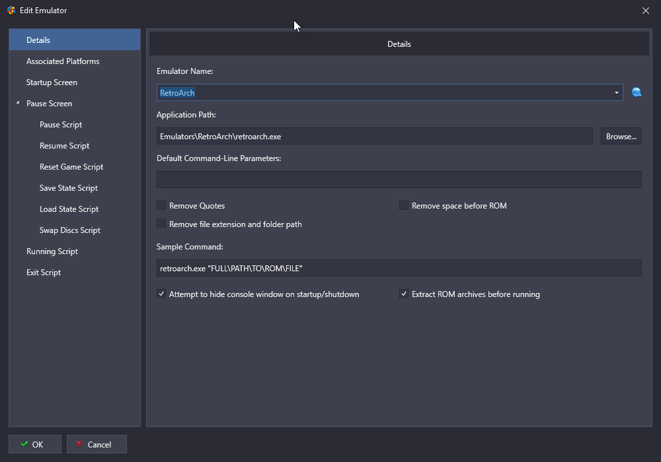The height and width of the screenshot is (462, 661).
Task: Click the Sample Command text field
Action: pos(399,268)
